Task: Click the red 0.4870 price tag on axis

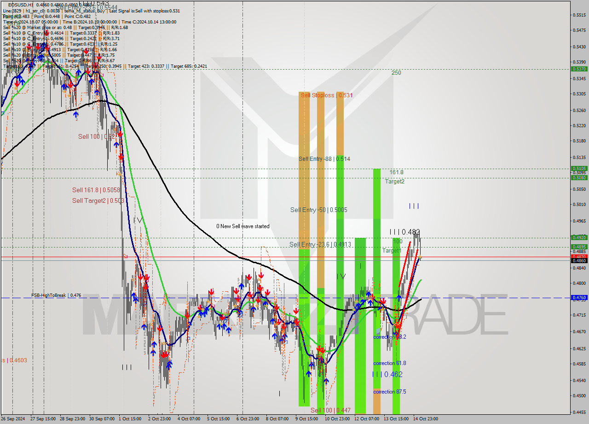Action: pos(578,257)
